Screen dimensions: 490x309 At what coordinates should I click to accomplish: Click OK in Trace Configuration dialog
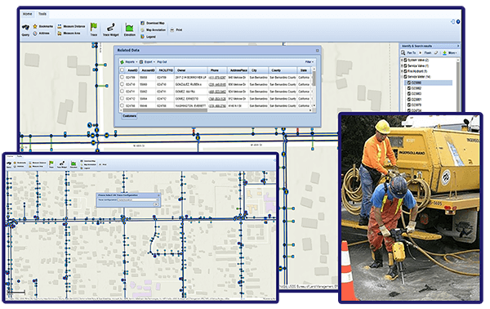point(155,204)
